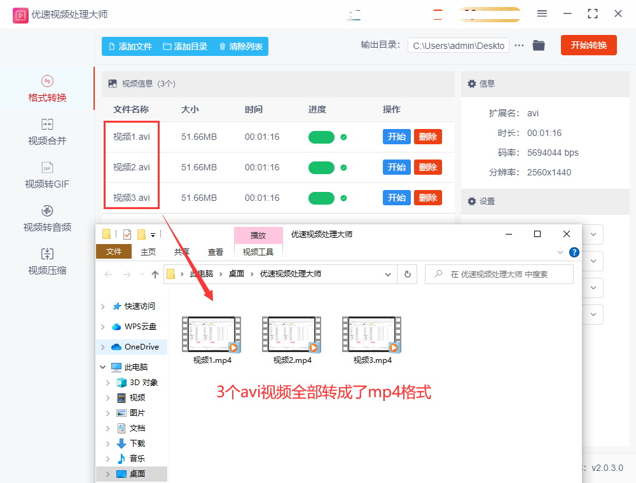Toggle the green progress switch for 视频1.avi
Image resolution: width=636 pixels, height=483 pixels.
click(322, 137)
